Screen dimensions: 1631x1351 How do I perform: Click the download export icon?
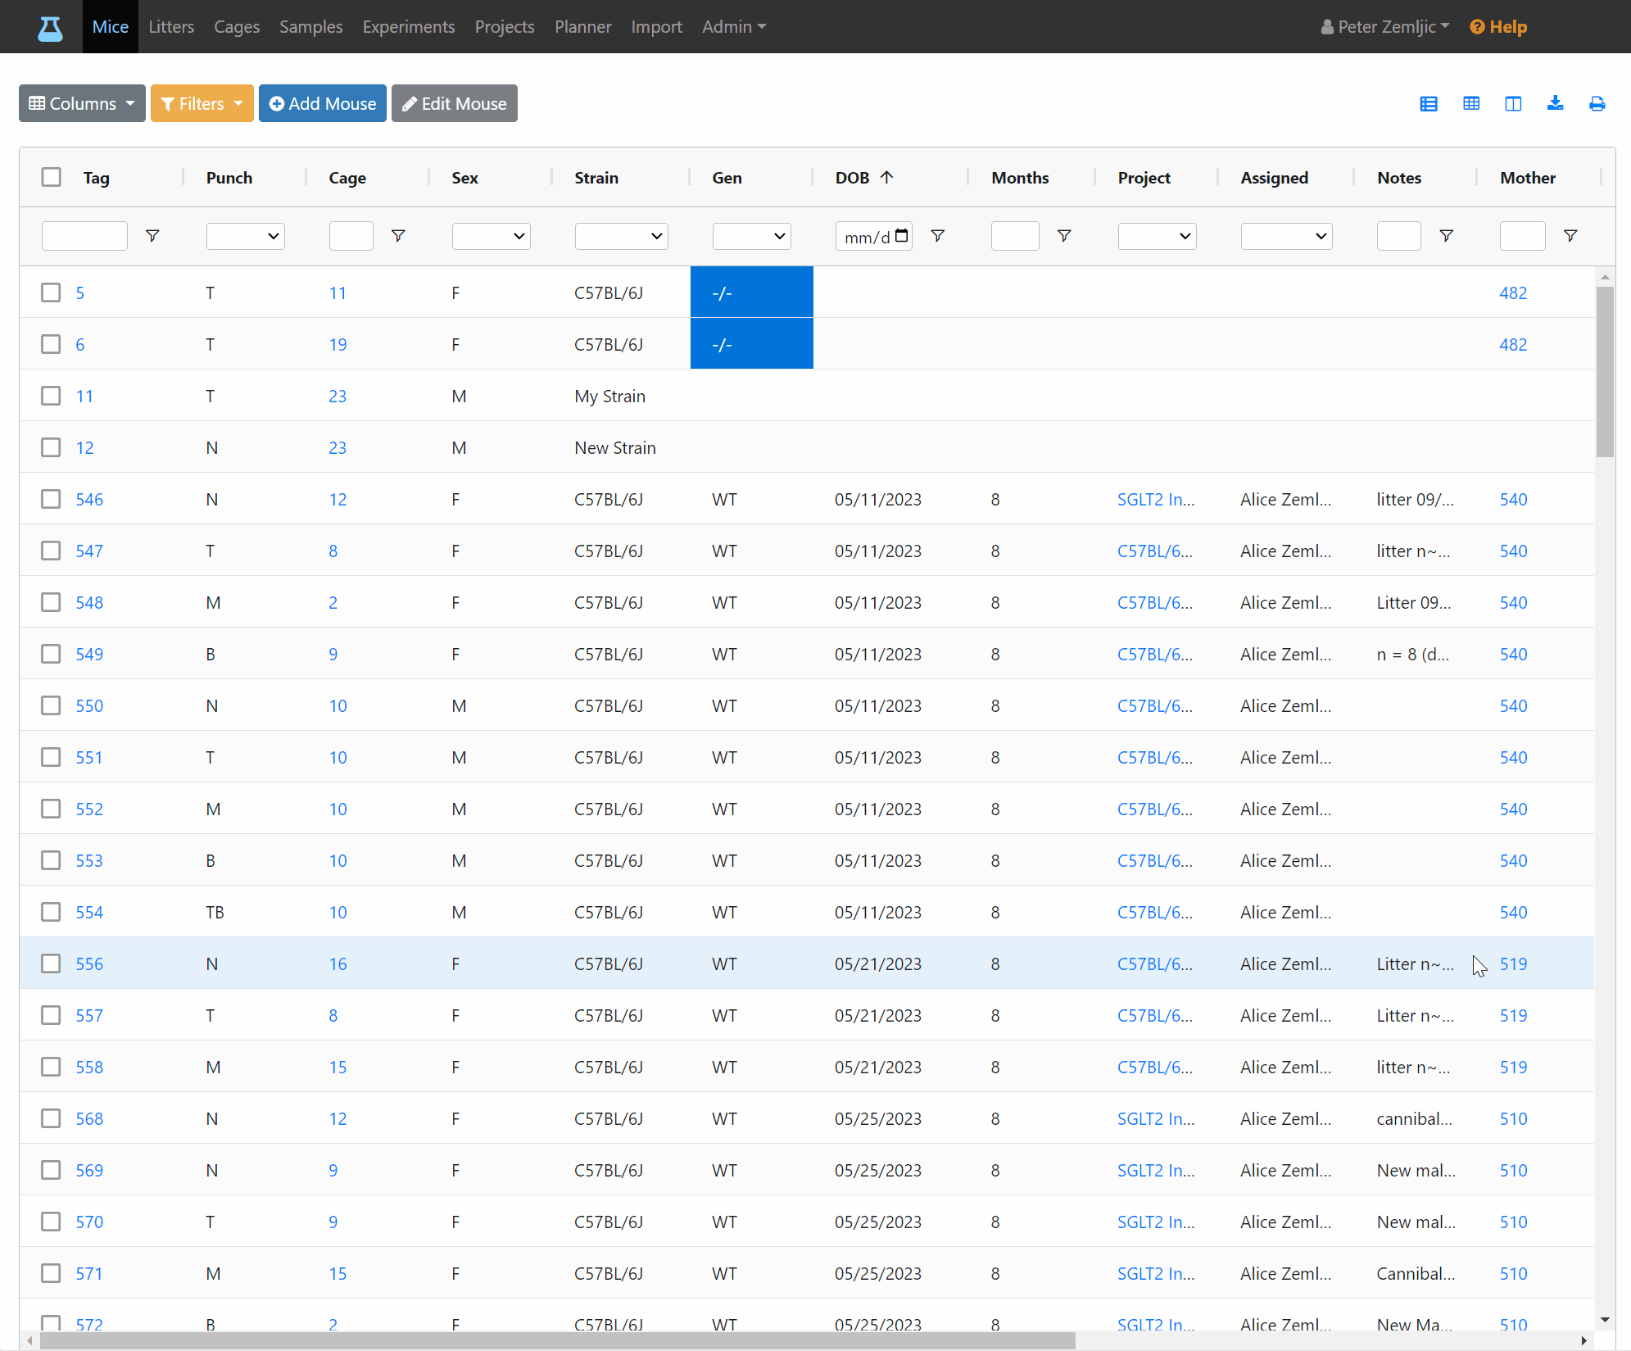coord(1555,103)
